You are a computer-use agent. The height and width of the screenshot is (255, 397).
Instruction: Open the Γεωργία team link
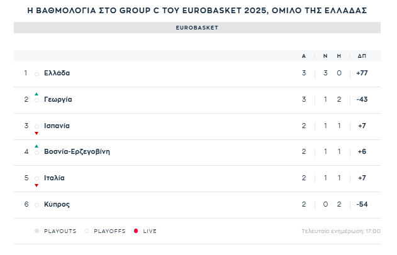(x=58, y=99)
